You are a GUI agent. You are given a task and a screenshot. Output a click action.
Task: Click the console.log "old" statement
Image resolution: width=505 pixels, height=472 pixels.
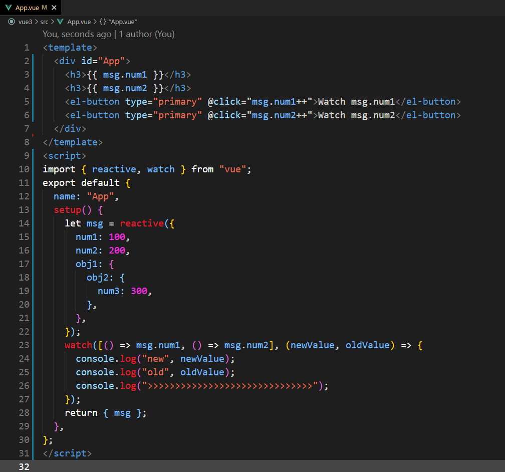pyautogui.click(x=155, y=372)
